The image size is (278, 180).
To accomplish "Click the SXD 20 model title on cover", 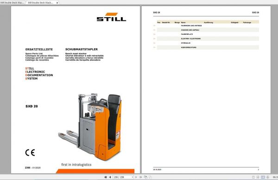I will [x=32, y=106].
